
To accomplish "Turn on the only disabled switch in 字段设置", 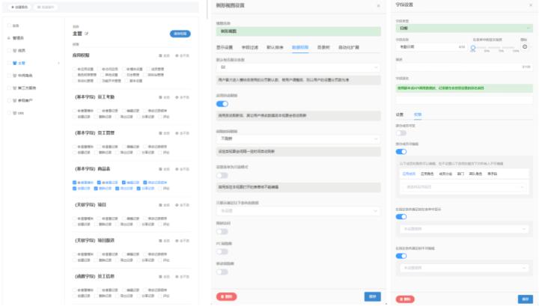I will pyautogui.click(x=401, y=133).
